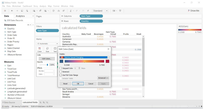The image size is (204, 109).
Task: Click the Fix Axes pin icon
Action: click(88, 11)
